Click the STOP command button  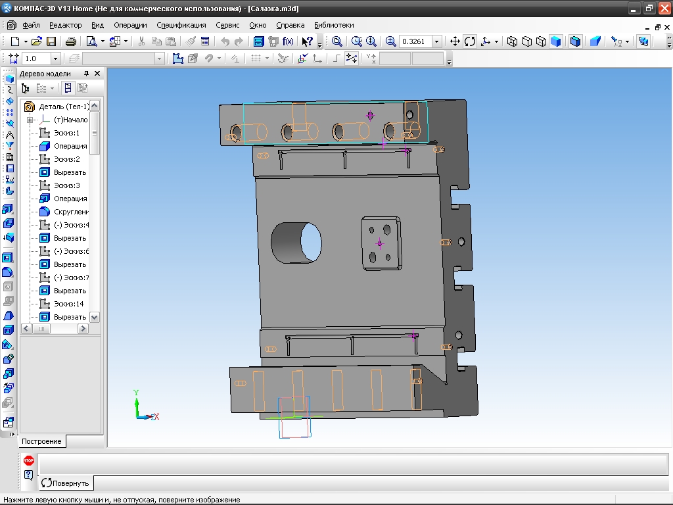pos(29,460)
